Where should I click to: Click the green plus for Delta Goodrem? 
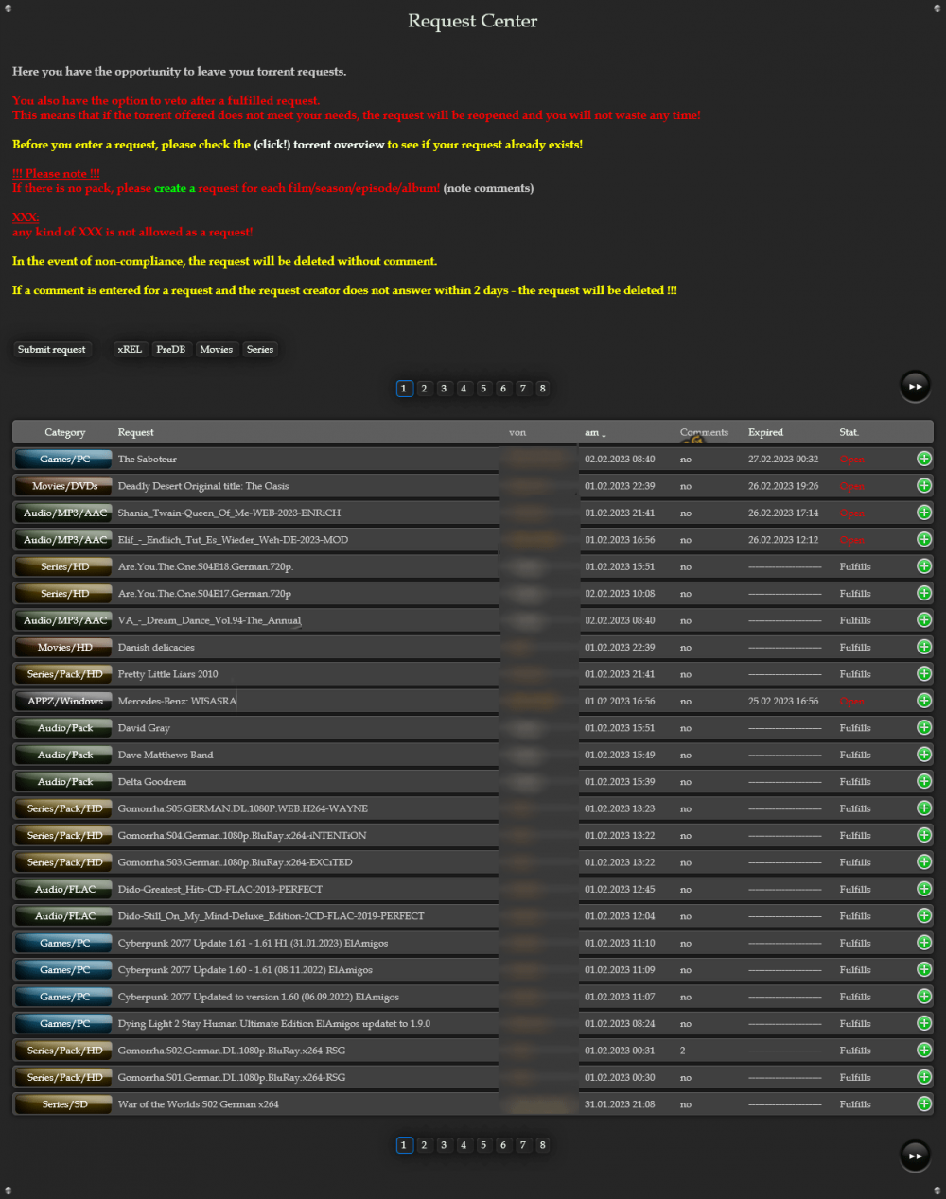point(923,782)
